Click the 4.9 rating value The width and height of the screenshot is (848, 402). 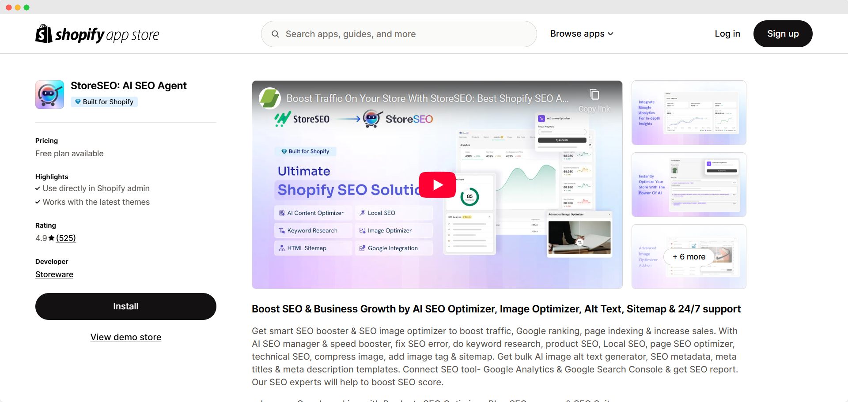[x=41, y=238]
